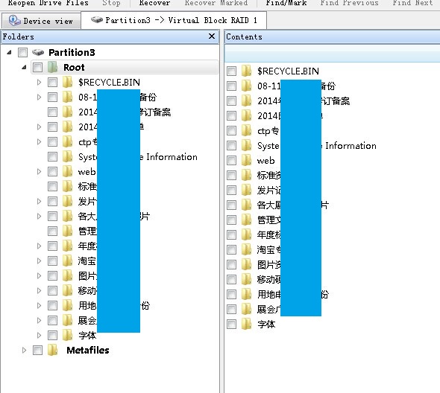Click the Root folder icon
This screenshot has width=440, height=393.
click(52, 67)
